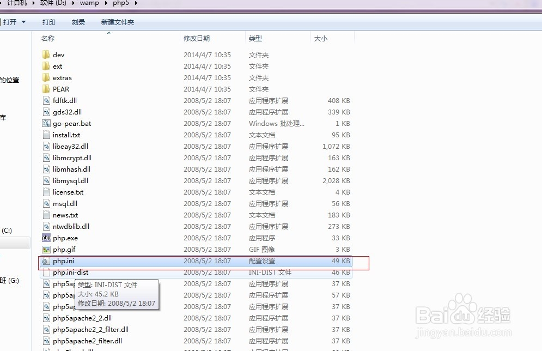542x351 pixels.
Task: Click the 打印 toolbar button
Action: 48,22
